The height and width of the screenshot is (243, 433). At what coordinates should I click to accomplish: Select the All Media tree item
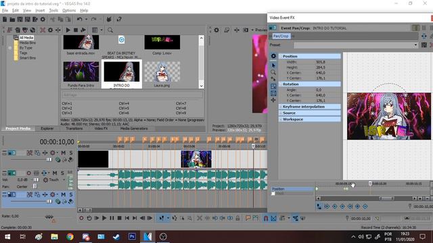26,38
